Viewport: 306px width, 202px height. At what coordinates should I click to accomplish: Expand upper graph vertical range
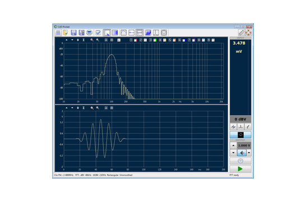click(78, 40)
